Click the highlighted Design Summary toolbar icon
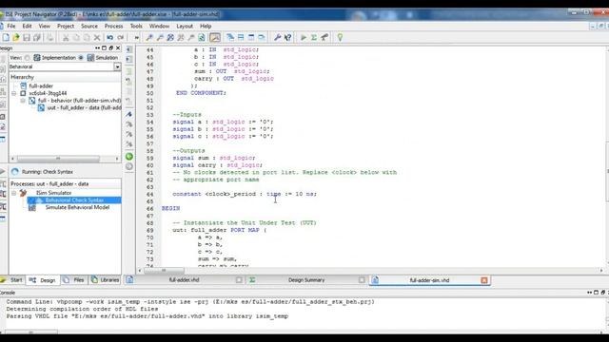 (215, 38)
